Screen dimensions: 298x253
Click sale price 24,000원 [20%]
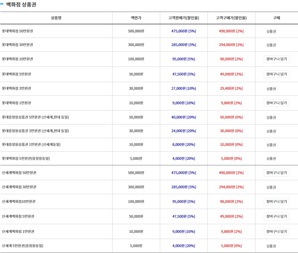(184, 131)
